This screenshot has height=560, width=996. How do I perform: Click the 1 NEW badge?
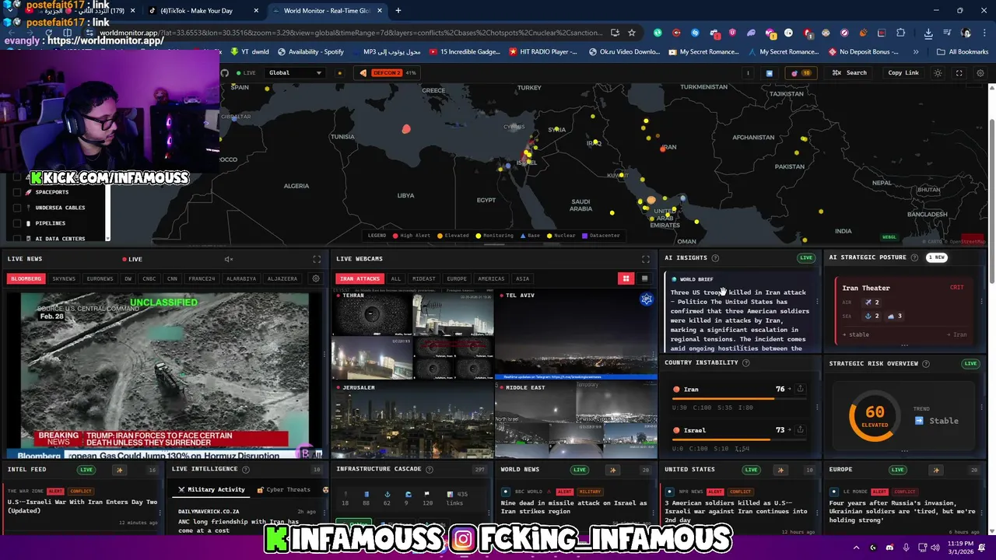click(x=937, y=257)
